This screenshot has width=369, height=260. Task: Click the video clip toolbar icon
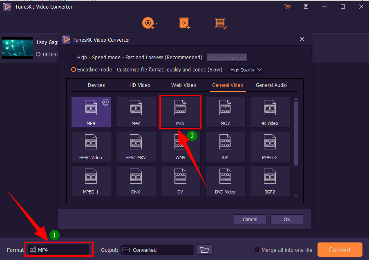[184, 23]
